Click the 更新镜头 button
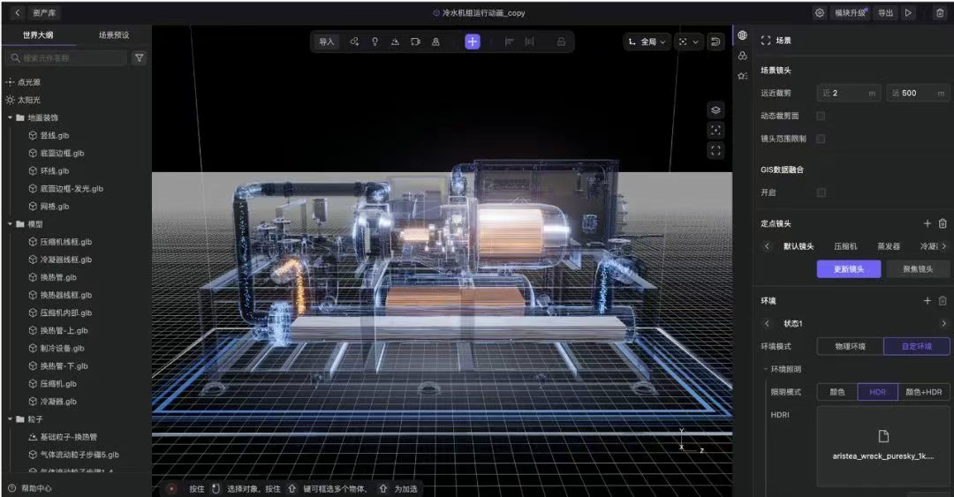 (849, 269)
